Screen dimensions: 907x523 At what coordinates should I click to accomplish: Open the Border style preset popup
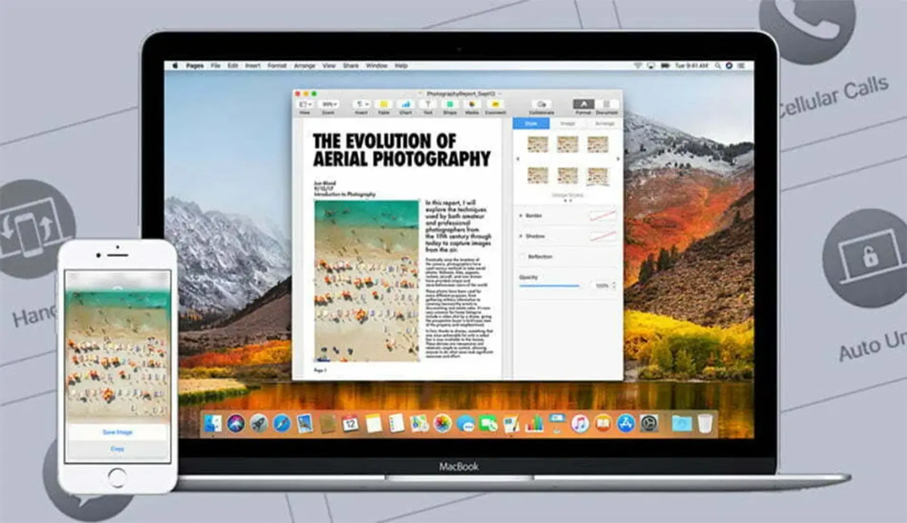coord(603,216)
